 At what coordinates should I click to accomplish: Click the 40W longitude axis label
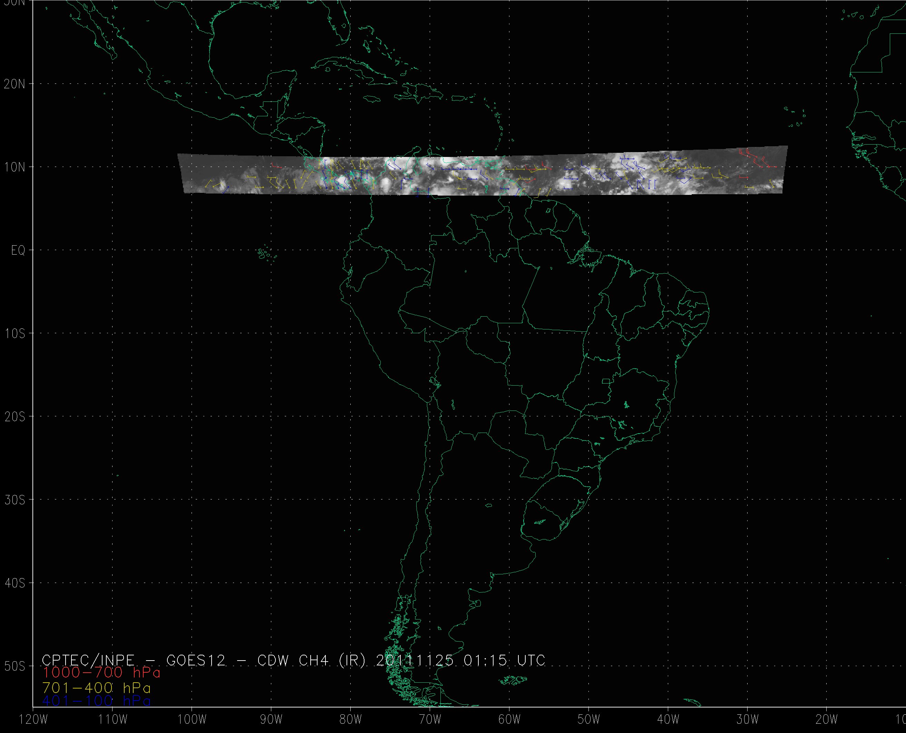click(668, 720)
